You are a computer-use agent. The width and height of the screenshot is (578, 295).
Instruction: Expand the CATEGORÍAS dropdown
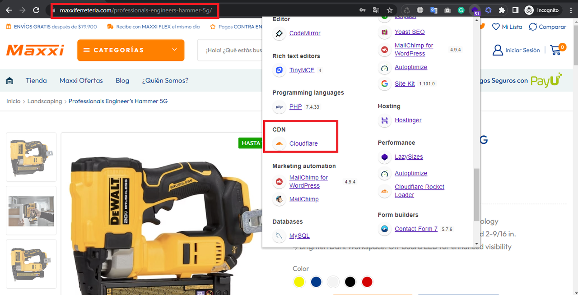point(131,50)
